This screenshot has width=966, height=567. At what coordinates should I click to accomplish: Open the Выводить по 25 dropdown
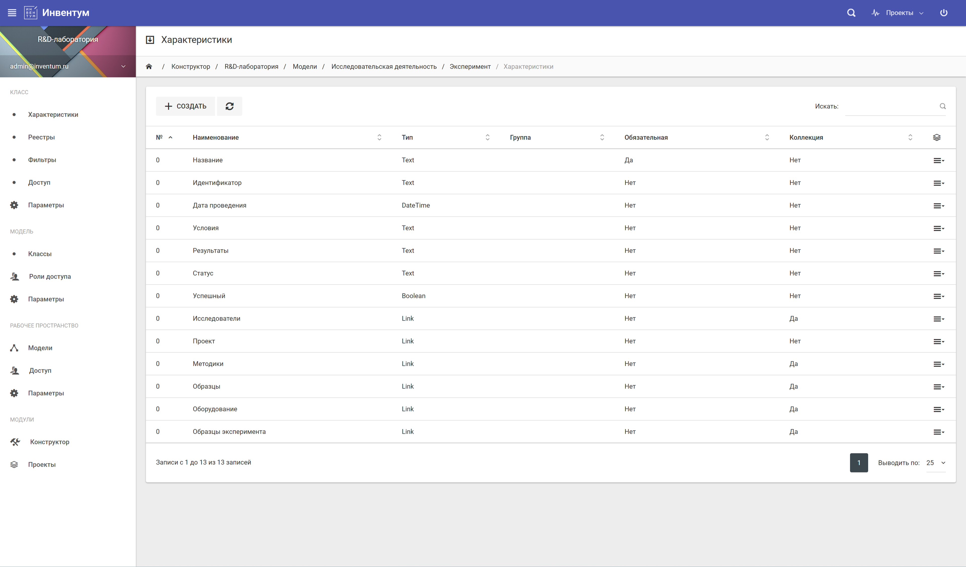[936, 463]
